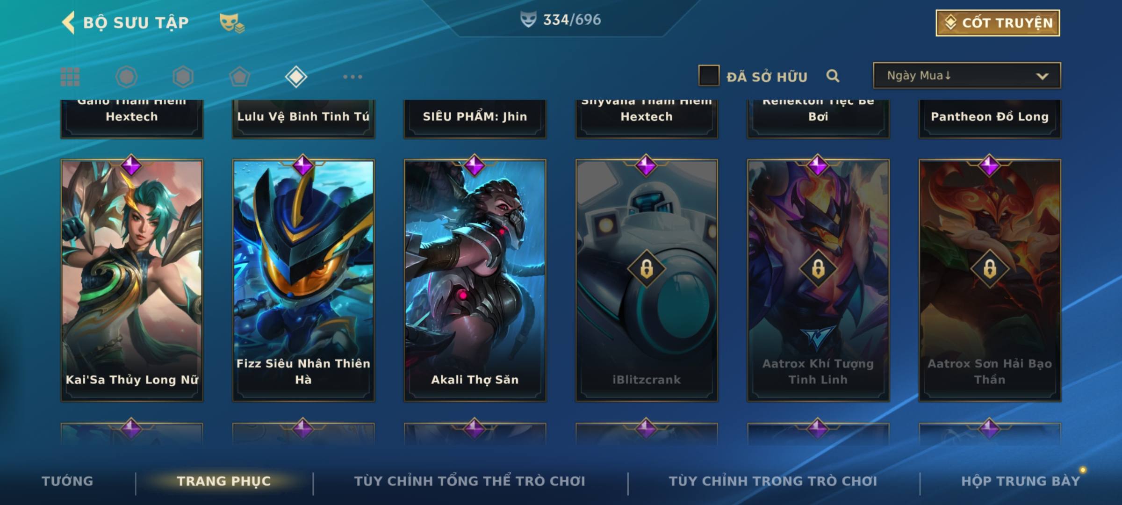
Task: Switch to the Tướng tab
Action: [x=67, y=481]
